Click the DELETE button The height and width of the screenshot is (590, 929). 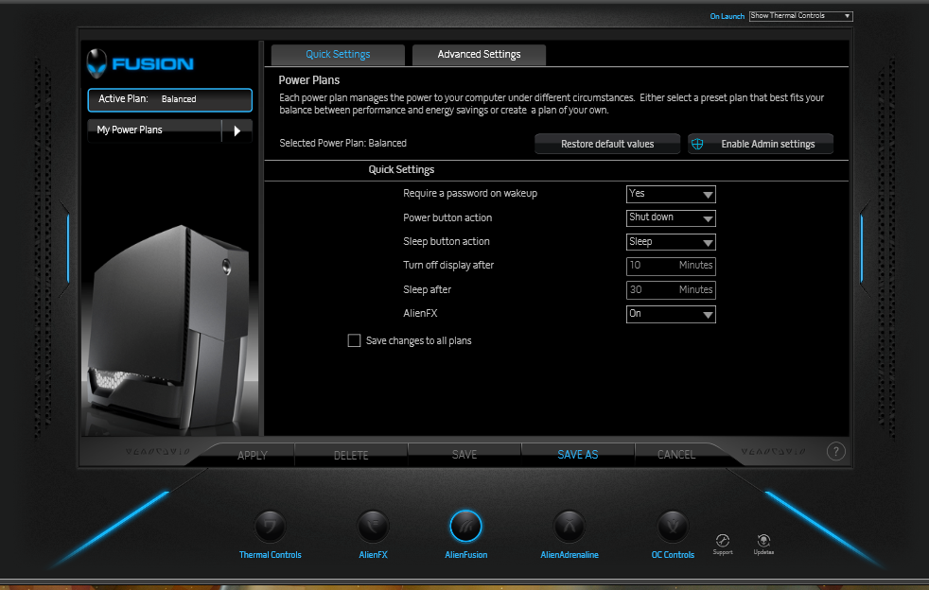point(351,455)
